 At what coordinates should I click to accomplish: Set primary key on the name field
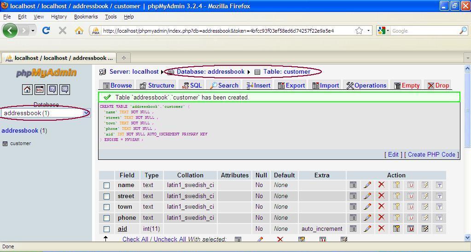coord(396,185)
